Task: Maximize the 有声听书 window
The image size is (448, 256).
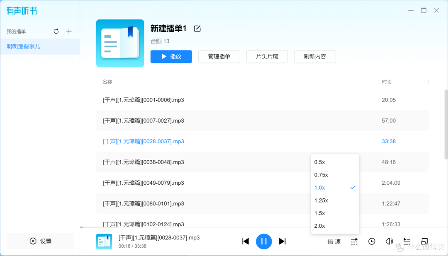Action: click(x=424, y=10)
